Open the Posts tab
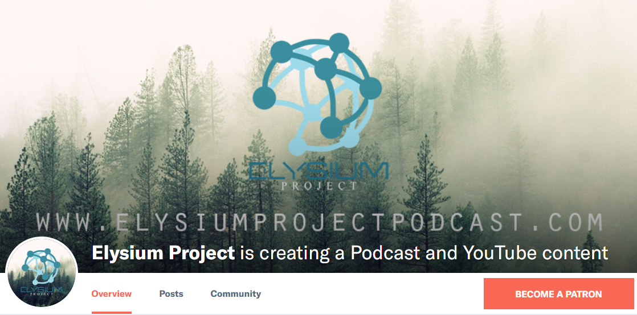The image size is (637, 315). [171, 294]
